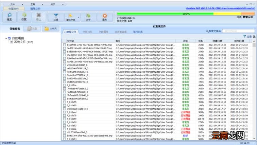Click the 停止 (Stop) toolbar button
Viewport: 257px width, 145px height.
(39, 17)
